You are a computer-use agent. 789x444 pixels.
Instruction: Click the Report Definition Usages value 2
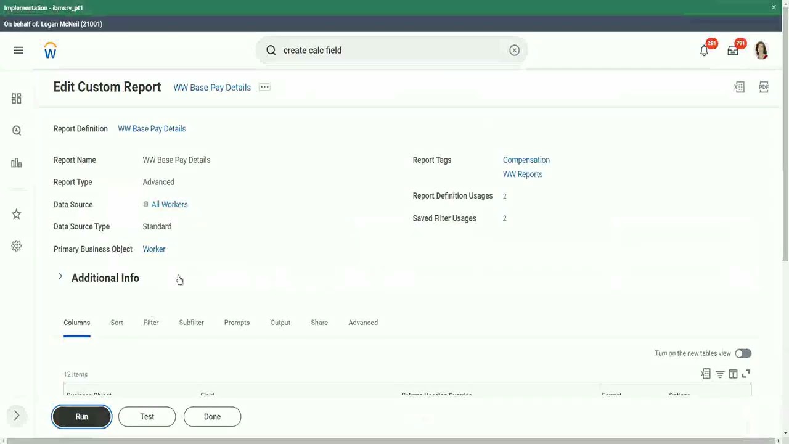pos(504,196)
